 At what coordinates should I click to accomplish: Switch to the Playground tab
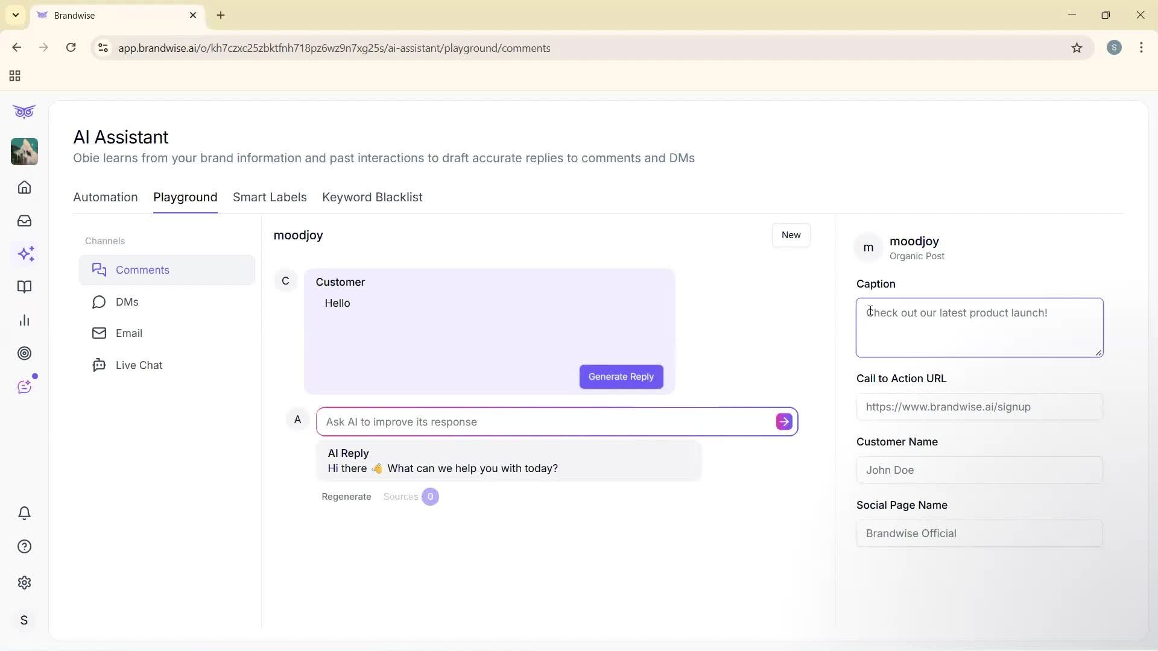pyautogui.click(x=185, y=197)
